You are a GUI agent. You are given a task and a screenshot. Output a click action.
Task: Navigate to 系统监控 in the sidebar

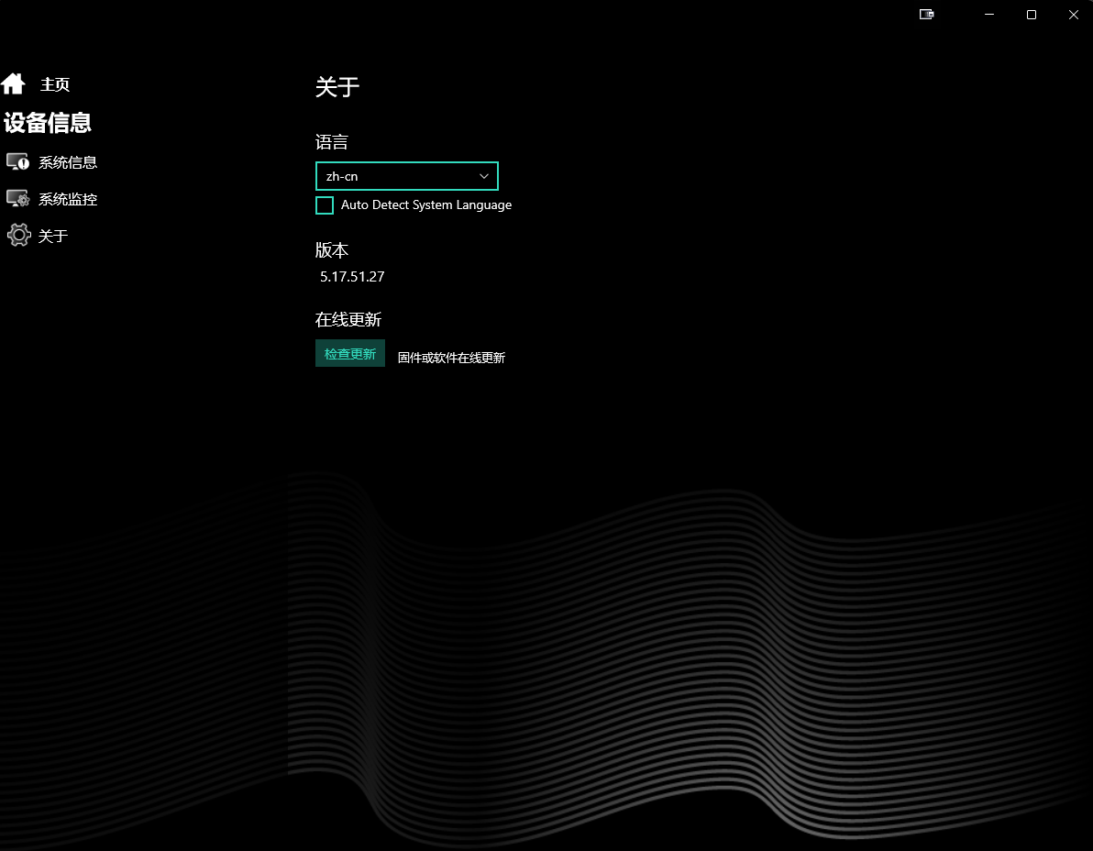pos(69,198)
